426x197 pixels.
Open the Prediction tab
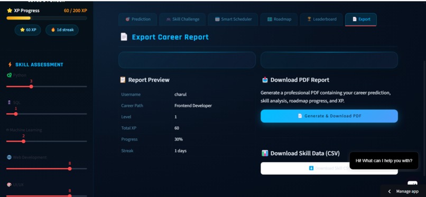click(138, 19)
